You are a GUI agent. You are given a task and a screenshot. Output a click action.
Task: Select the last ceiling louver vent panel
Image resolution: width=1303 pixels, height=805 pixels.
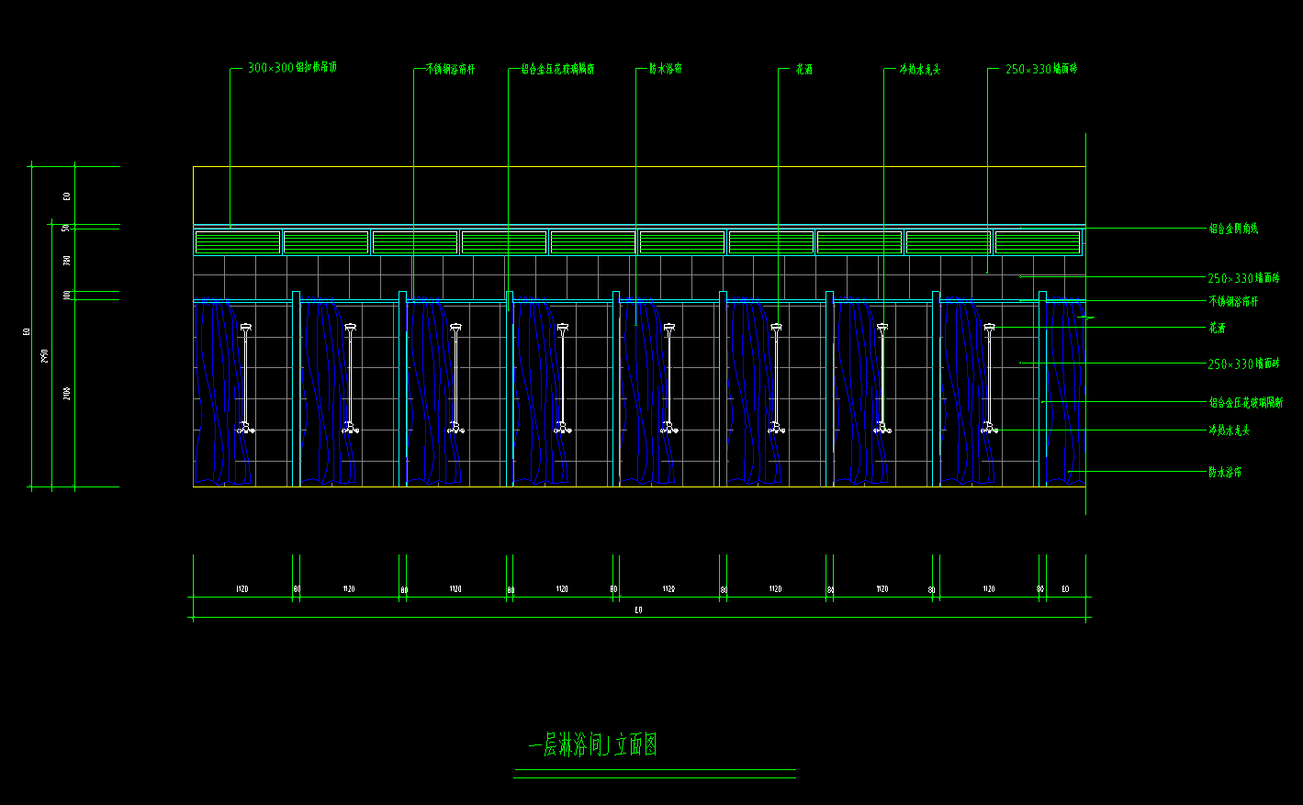coord(1038,242)
